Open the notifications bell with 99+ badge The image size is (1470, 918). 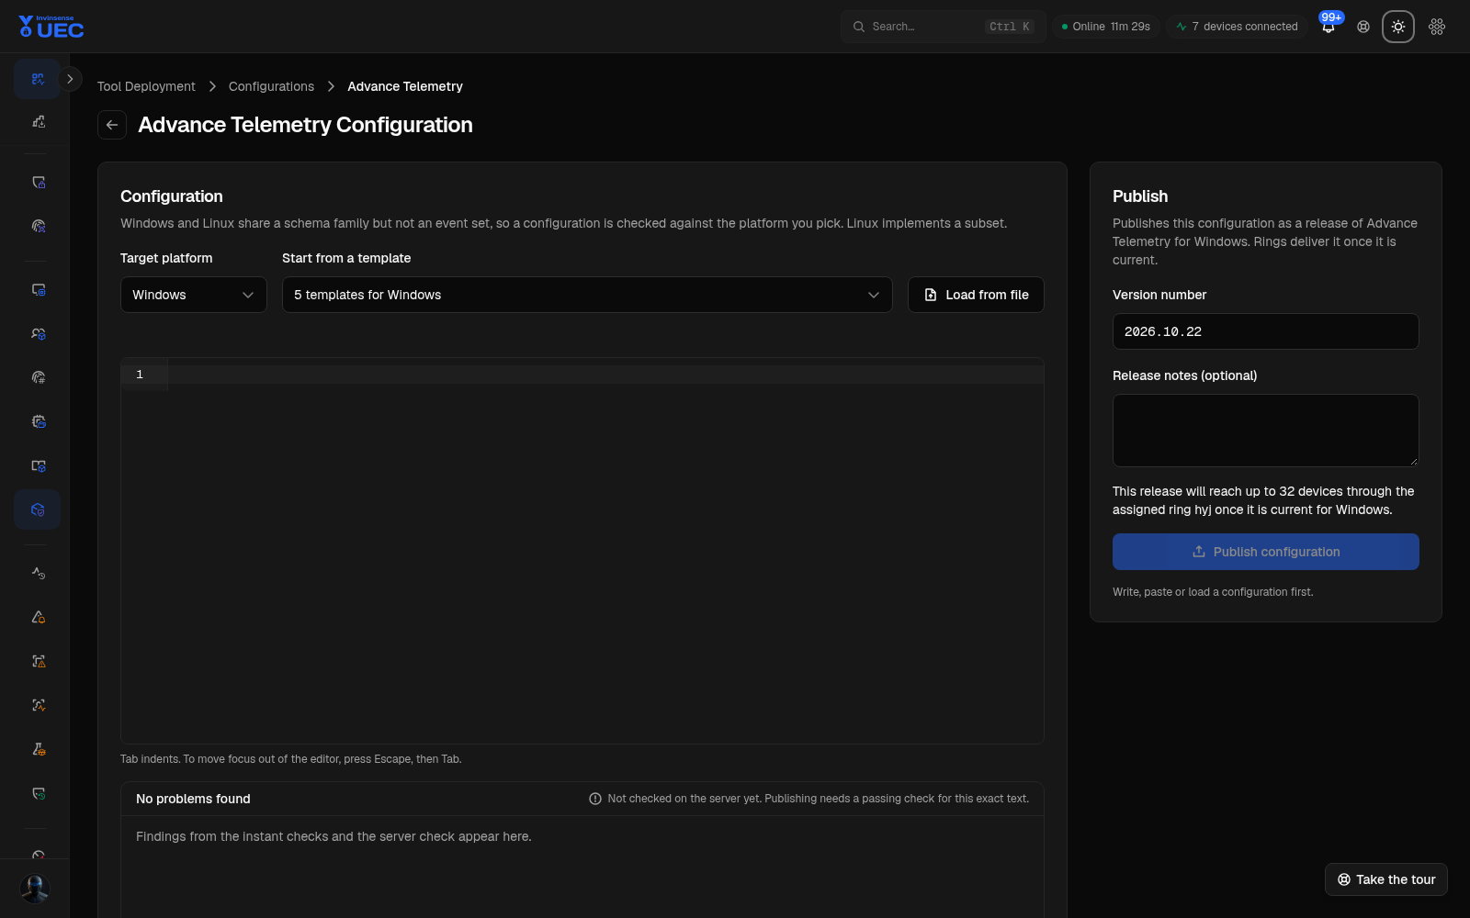pos(1329,27)
